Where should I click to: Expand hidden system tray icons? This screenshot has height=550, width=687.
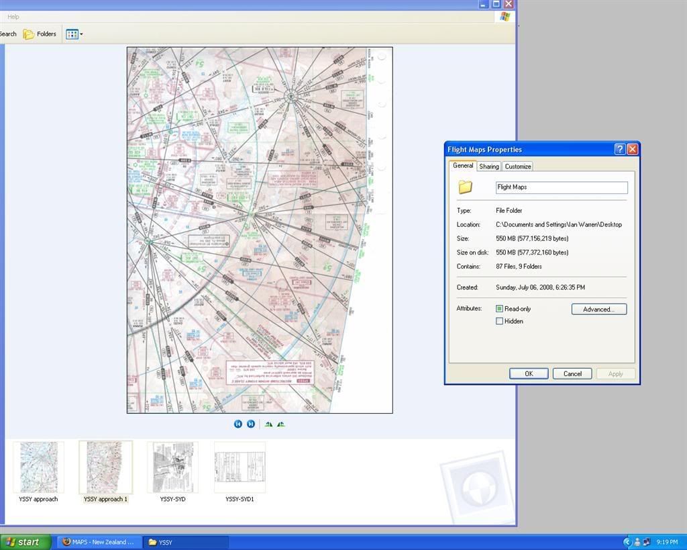point(627,542)
